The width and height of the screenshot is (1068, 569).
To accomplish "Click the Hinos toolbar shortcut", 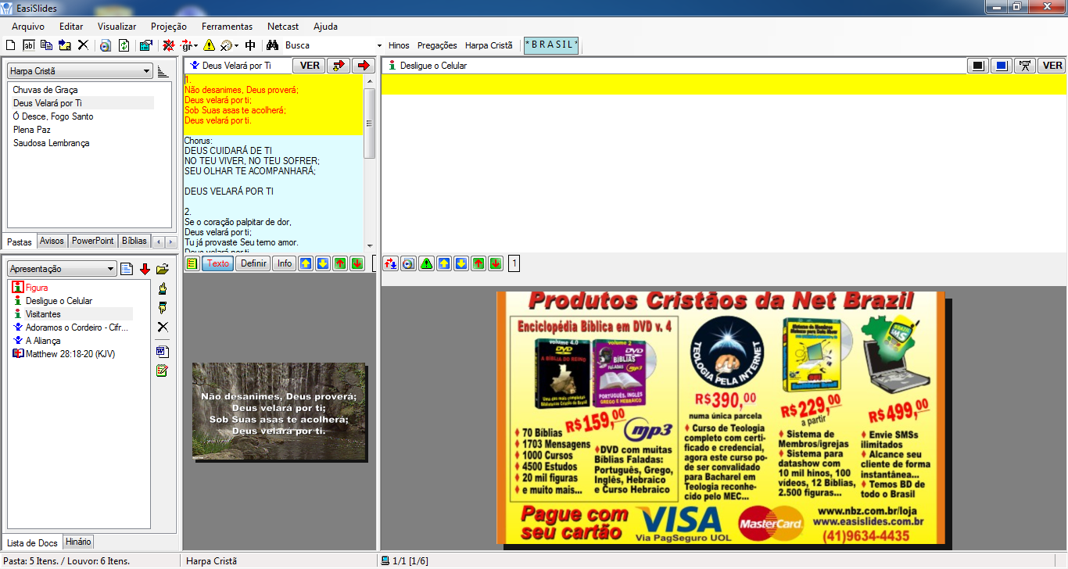I will pyautogui.click(x=399, y=45).
